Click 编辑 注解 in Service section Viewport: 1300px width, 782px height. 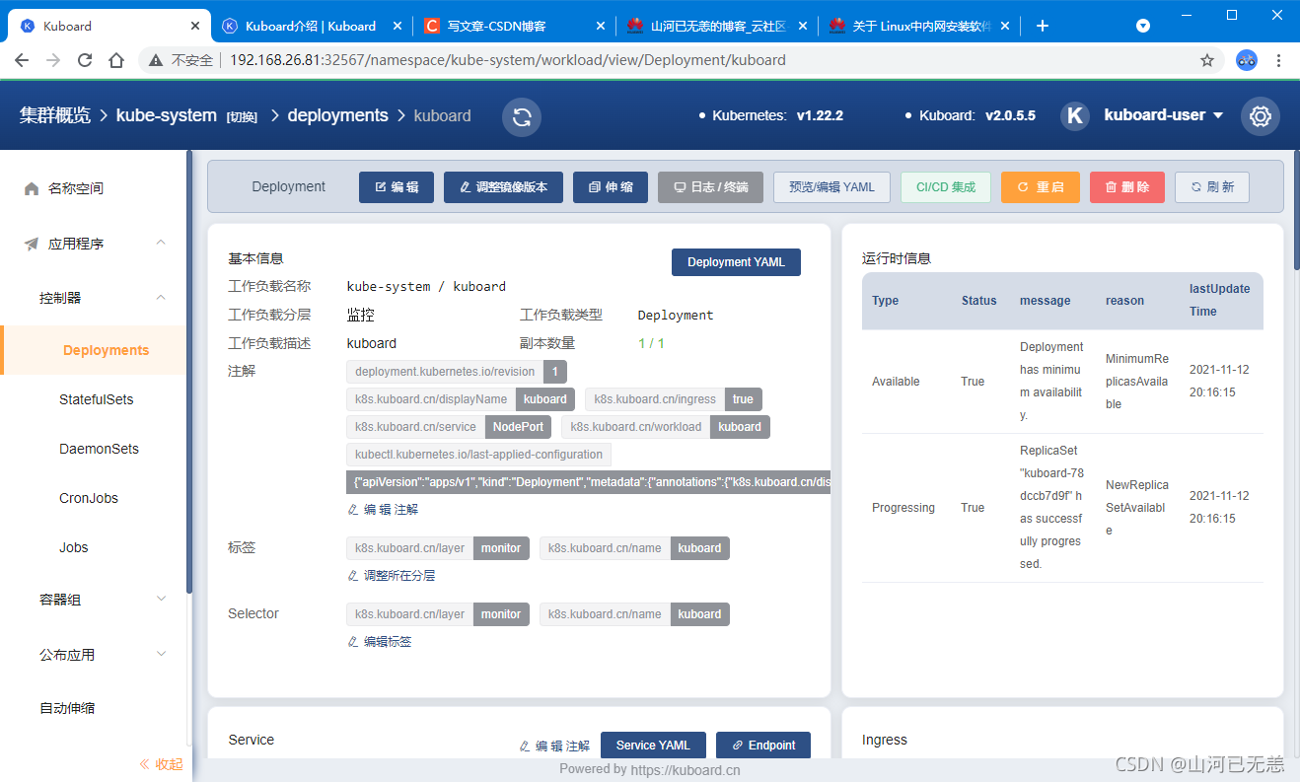[x=554, y=746]
